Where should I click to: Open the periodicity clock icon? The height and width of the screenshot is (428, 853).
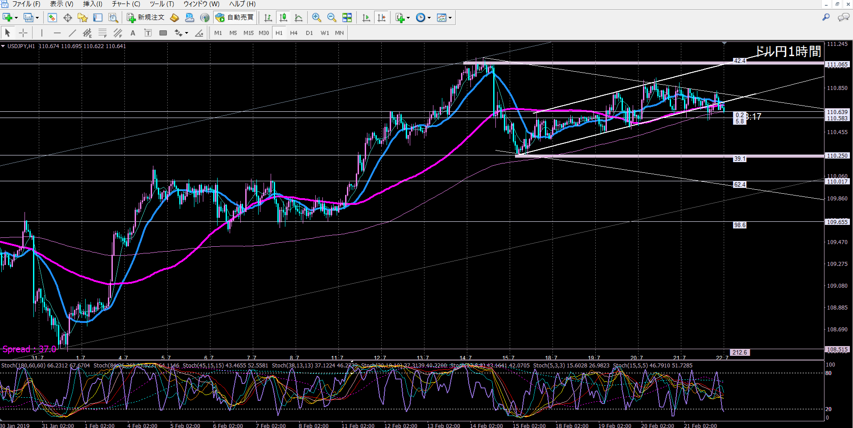420,17
